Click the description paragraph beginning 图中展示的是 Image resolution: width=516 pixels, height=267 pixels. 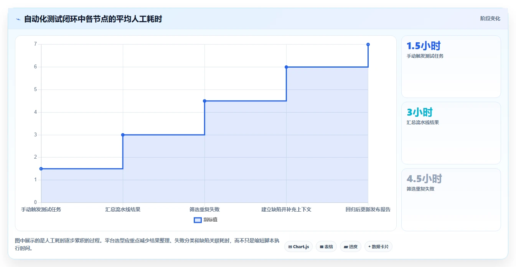pos(147,244)
